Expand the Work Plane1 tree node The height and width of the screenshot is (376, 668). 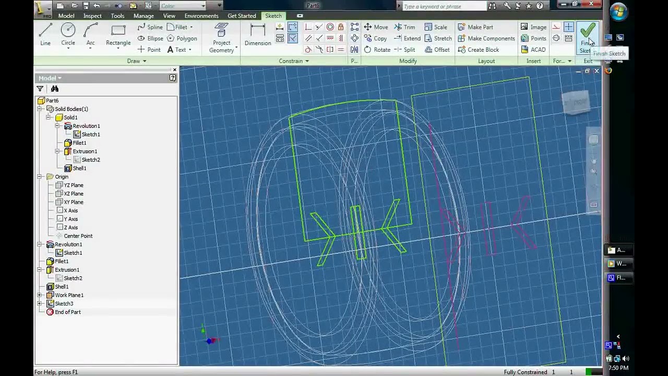(x=40, y=295)
